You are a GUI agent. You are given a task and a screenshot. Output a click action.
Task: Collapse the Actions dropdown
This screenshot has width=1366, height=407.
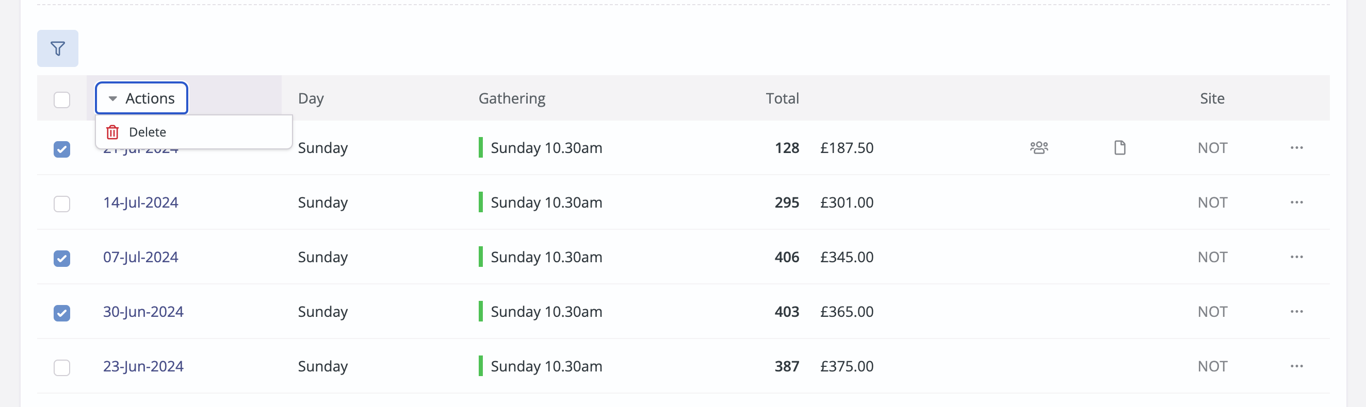[141, 98]
